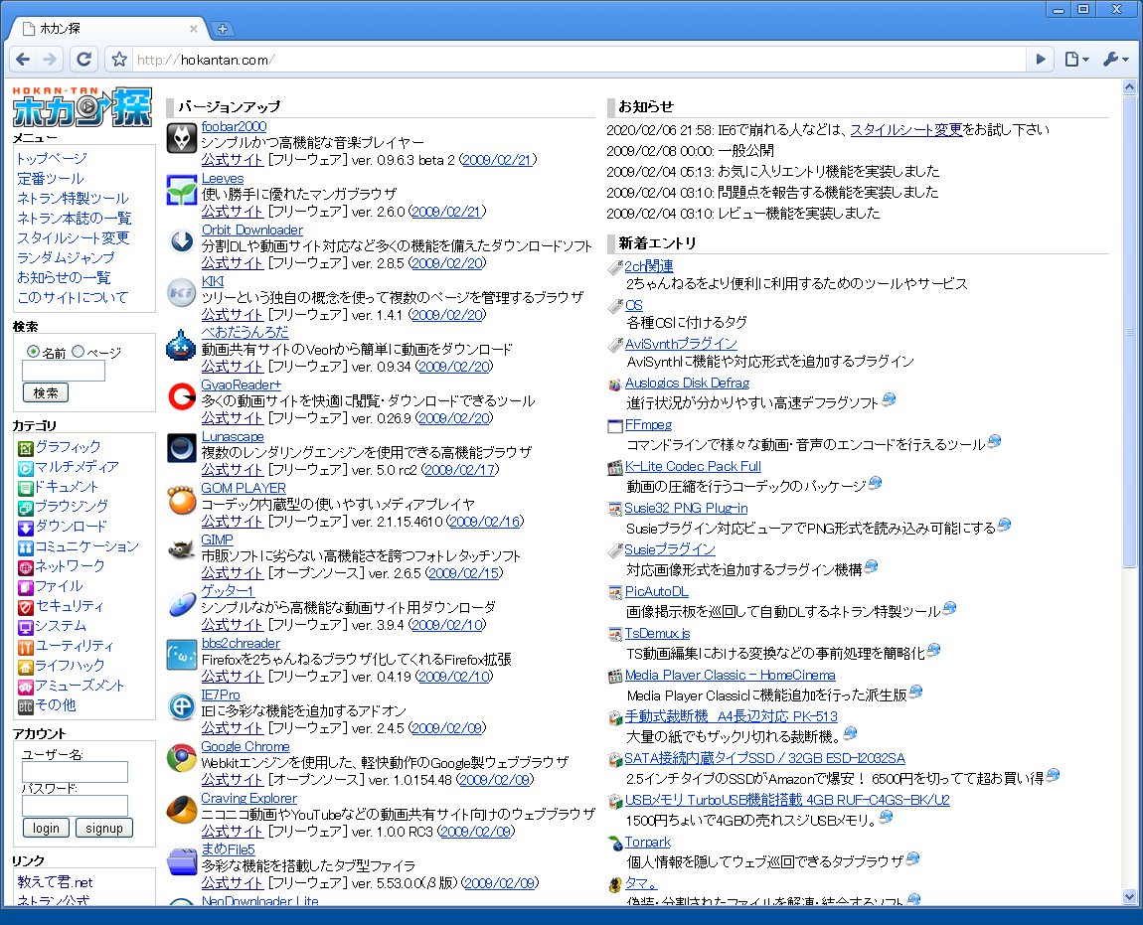This screenshot has height=925, width=1143.
Task: Click the FFmpeg entry icon
Action: 615,426
